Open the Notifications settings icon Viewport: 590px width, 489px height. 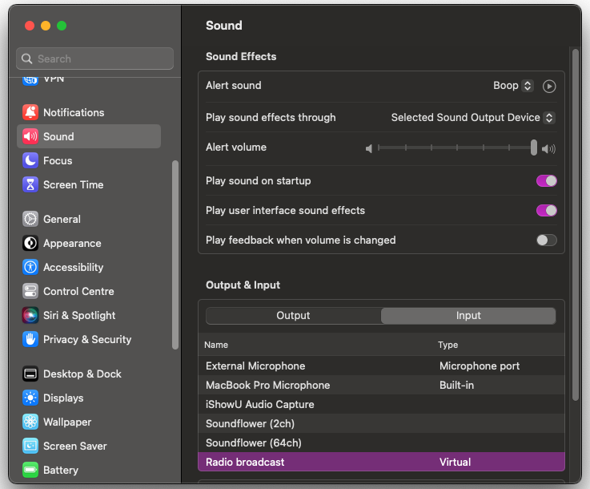pos(30,112)
